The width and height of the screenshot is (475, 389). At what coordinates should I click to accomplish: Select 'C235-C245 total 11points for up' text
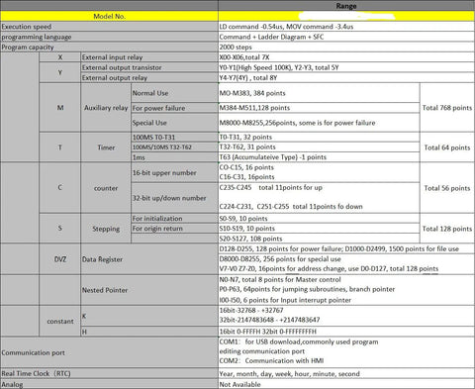(271, 187)
